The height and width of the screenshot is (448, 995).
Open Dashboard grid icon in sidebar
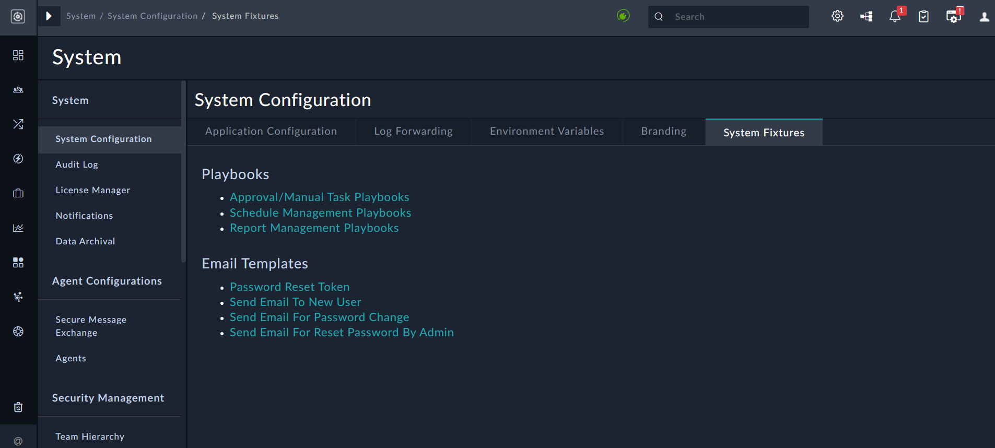18,55
